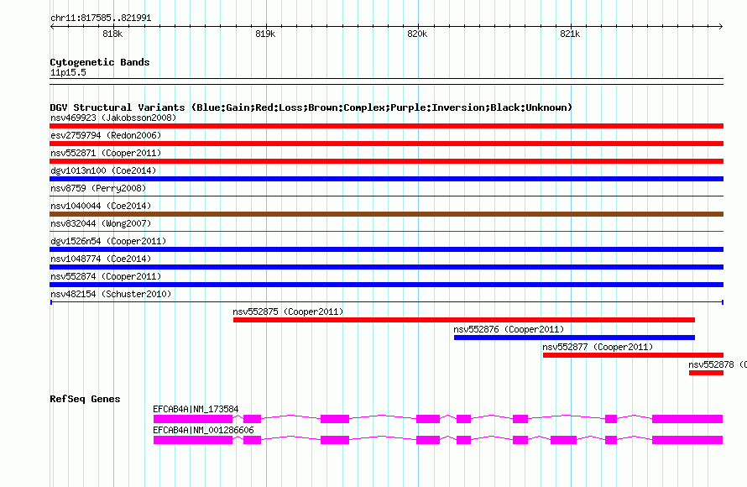Select the red nsv552871 variant bar
Viewport: 747px width, 487px height.
click(x=386, y=161)
